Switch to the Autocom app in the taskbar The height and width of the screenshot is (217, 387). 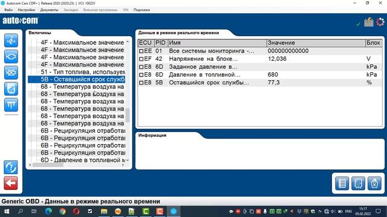(x=174, y=212)
